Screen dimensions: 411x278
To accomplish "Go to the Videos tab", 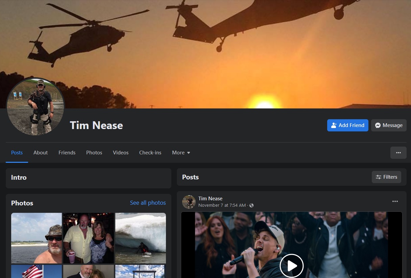I will [121, 153].
